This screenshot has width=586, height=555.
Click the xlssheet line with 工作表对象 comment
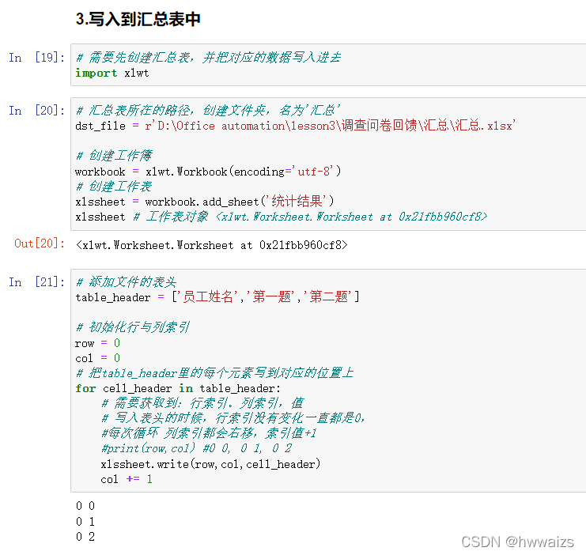click(x=282, y=217)
